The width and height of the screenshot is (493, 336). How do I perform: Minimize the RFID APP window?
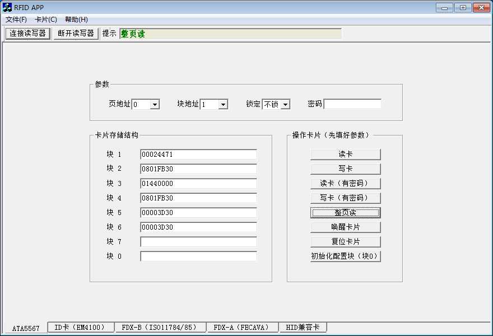(x=444, y=7)
